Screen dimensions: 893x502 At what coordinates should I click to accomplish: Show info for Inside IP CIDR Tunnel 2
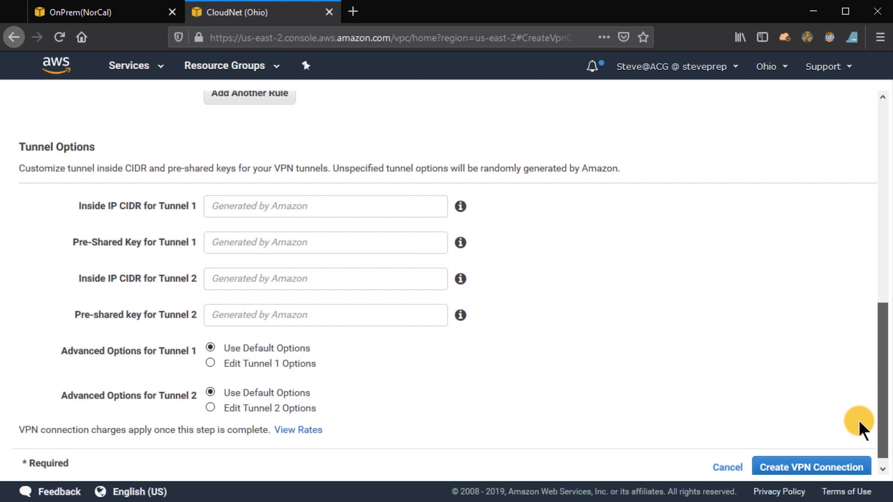tap(460, 279)
